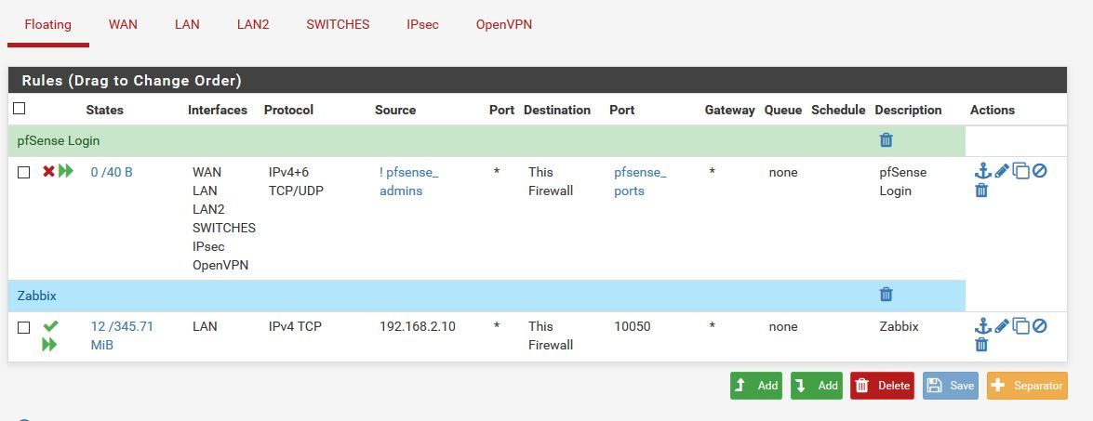The height and width of the screenshot is (421, 1093).
Task: Open the pfsense_admins alias link
Action: click(409, 181)
